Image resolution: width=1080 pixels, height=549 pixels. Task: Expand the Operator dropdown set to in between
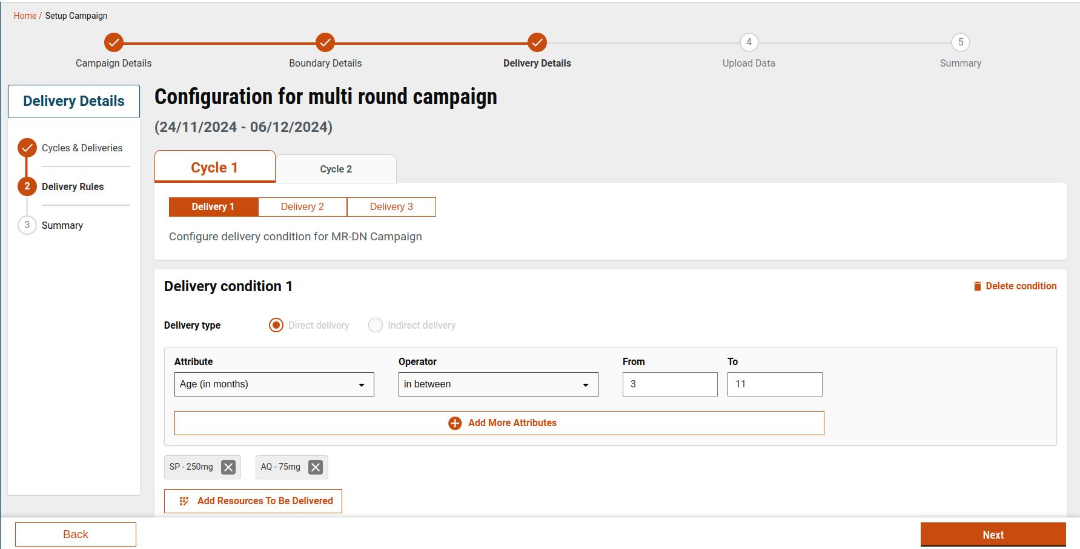tap(498, 384)
